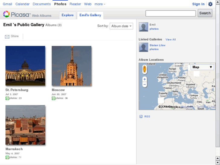The width and height of the screenshot is (220, 165).
Task: Click the Picasa logo icon
Action: (6, 14)
